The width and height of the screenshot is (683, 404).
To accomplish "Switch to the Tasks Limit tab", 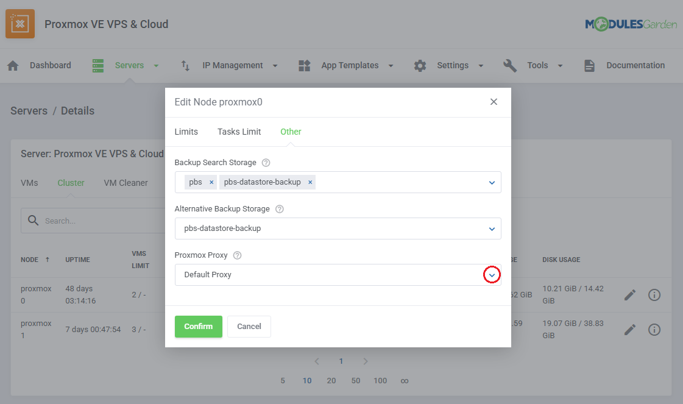I will pyautogui.click(x=239, y=132).
